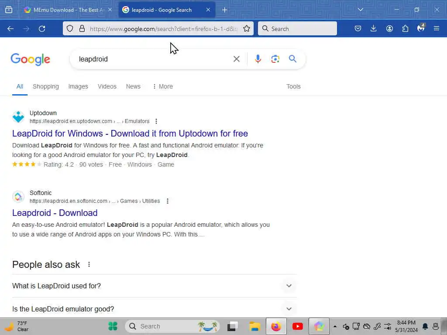Close the MEmu Download tab
This screenshot has width=447, height=335.
110,10
